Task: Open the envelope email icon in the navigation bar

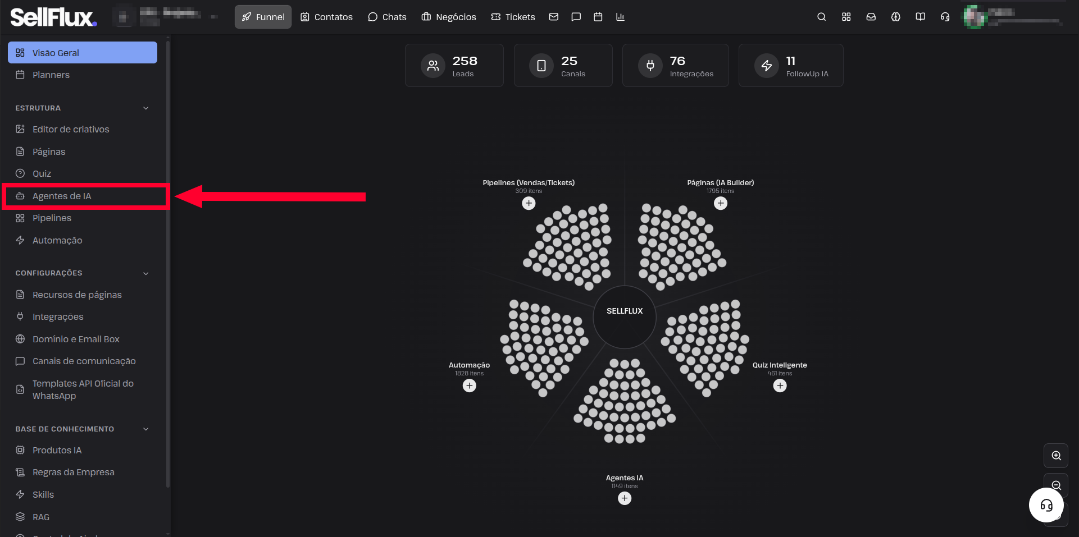Action: tap(554, 17)
